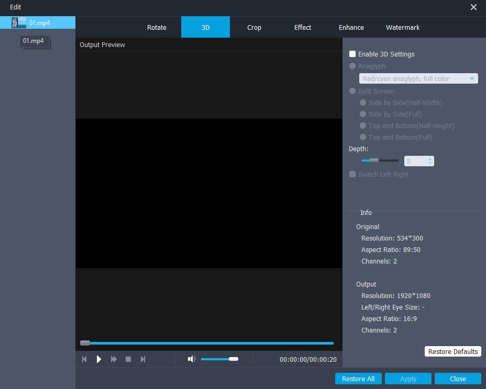Select the Anaglyph radio option

coord(352,66)
